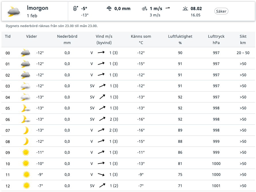Click the Känns som column header

coord(141,39)
